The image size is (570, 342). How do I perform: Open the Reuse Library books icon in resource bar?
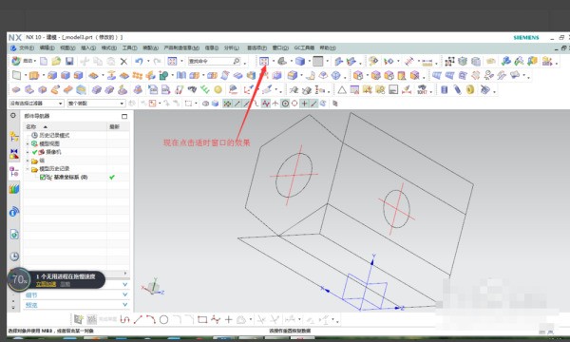point(14,189)
